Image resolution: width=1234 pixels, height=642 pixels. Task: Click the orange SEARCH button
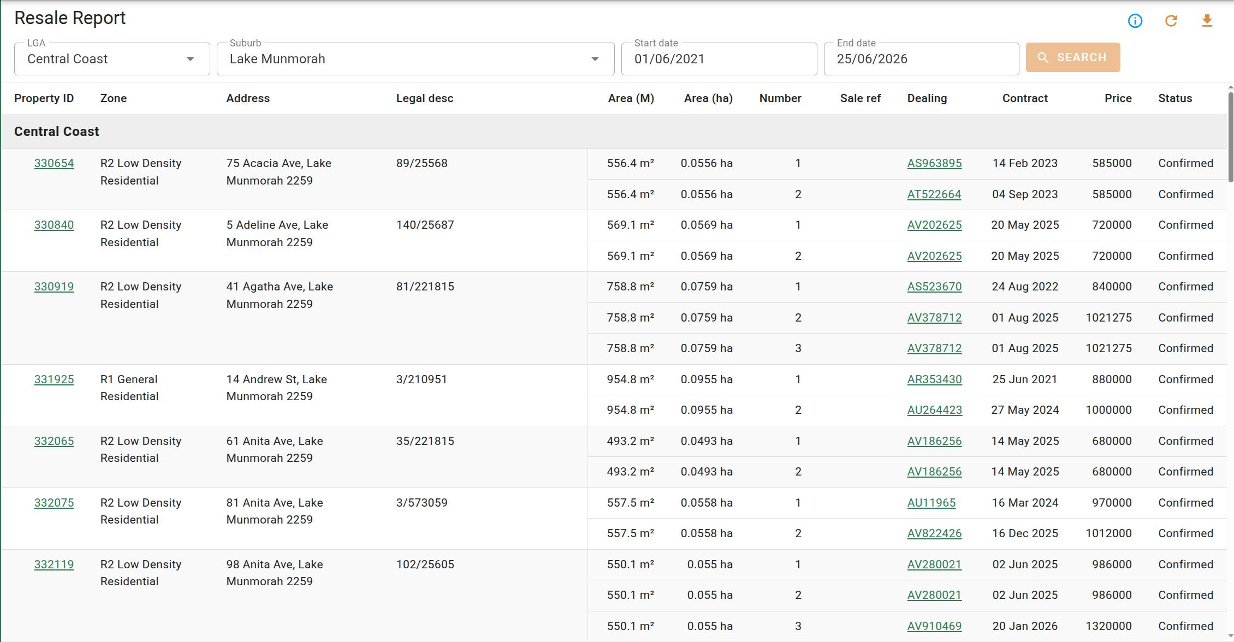(1073, 57)
